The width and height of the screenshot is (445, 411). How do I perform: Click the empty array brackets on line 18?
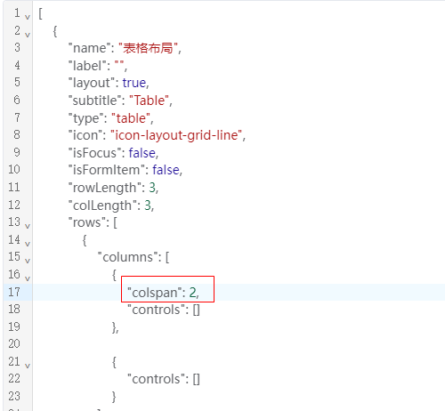pos(197,310)
